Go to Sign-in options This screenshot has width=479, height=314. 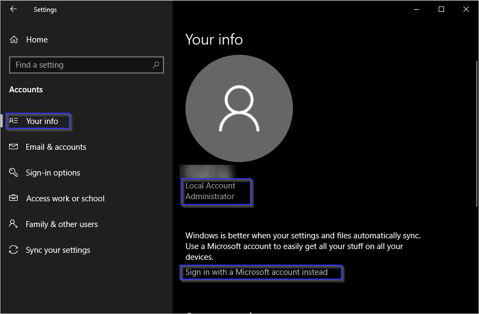pyautogui.click(x=53, y=173)
